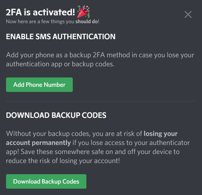The height and width of the screenshot is (195, 202).
Task: Click the Download Backup Codes button
Action: tap(46, 181)
